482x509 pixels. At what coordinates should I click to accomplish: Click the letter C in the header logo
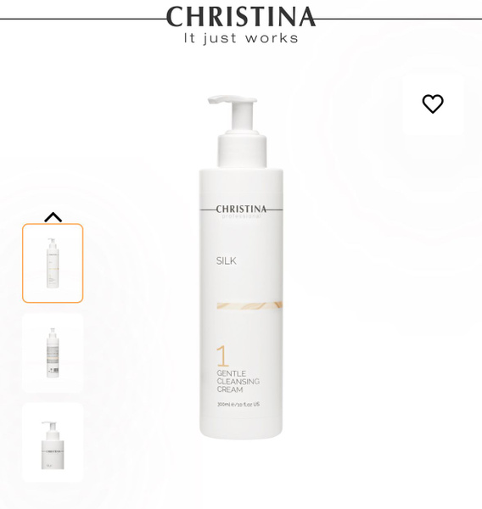[x=175, y=17]
